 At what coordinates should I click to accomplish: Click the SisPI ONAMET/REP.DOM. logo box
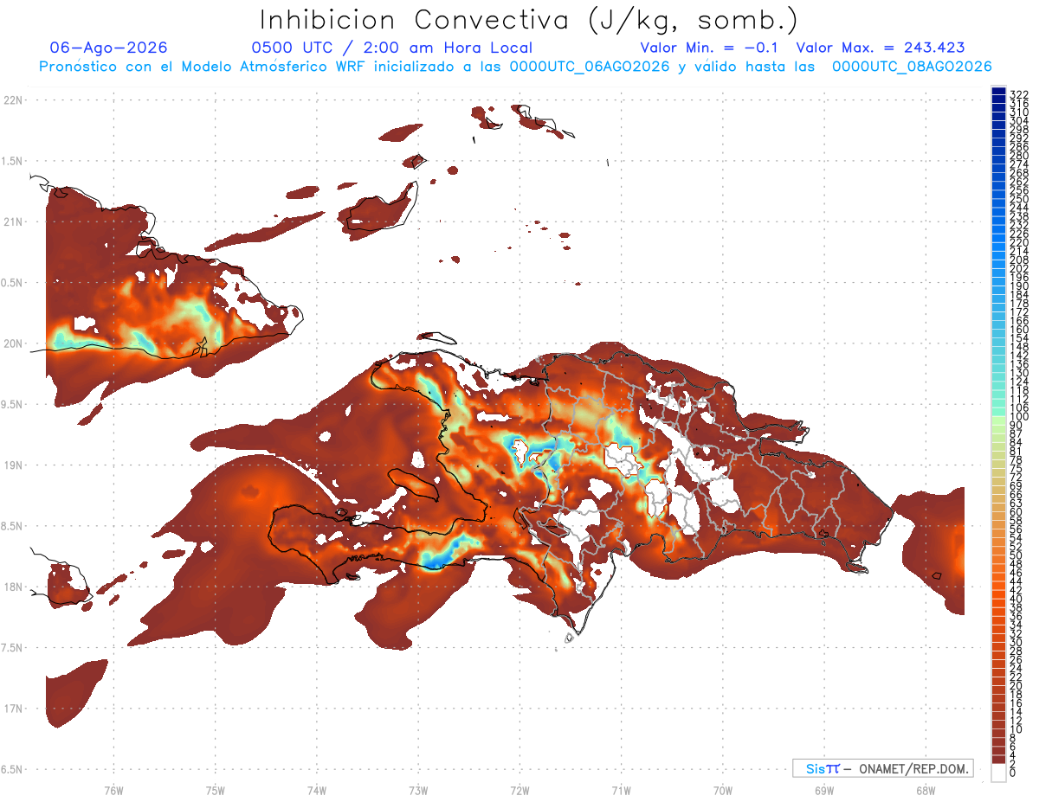[882, 768]
